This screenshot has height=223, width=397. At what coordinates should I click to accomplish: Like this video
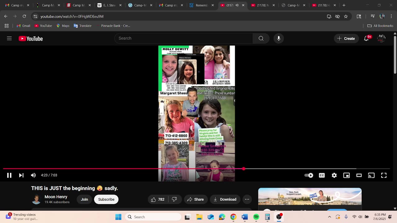point(158,199)
